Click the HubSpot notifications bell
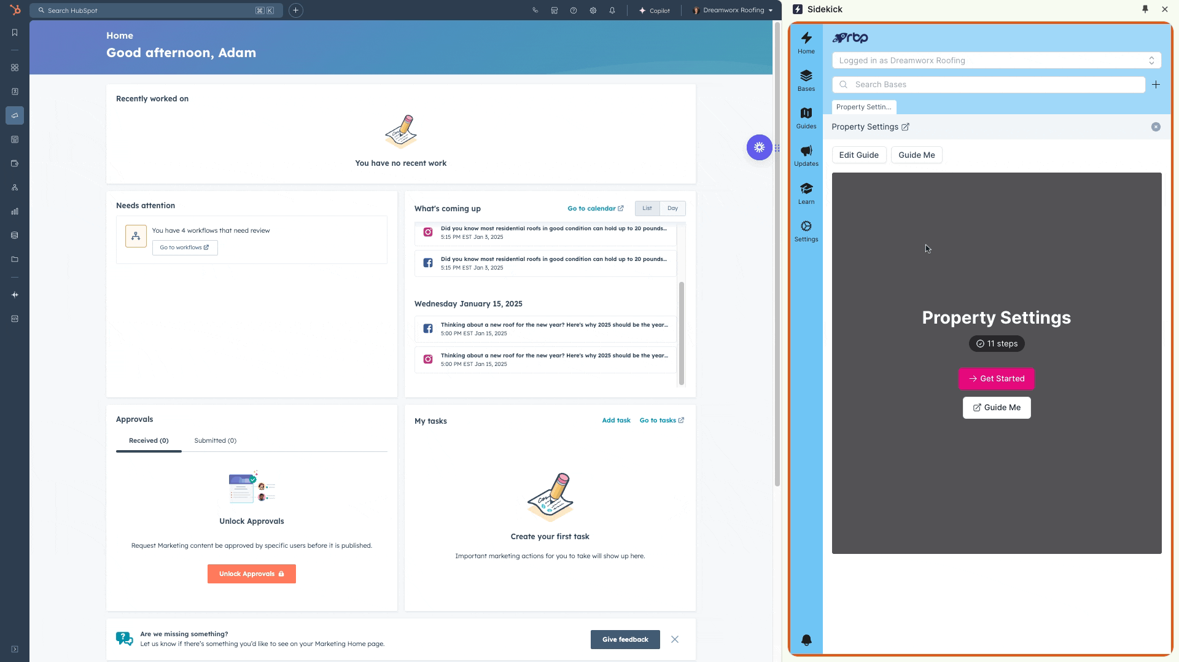The image size is (1179, 662). pos(612,10)
